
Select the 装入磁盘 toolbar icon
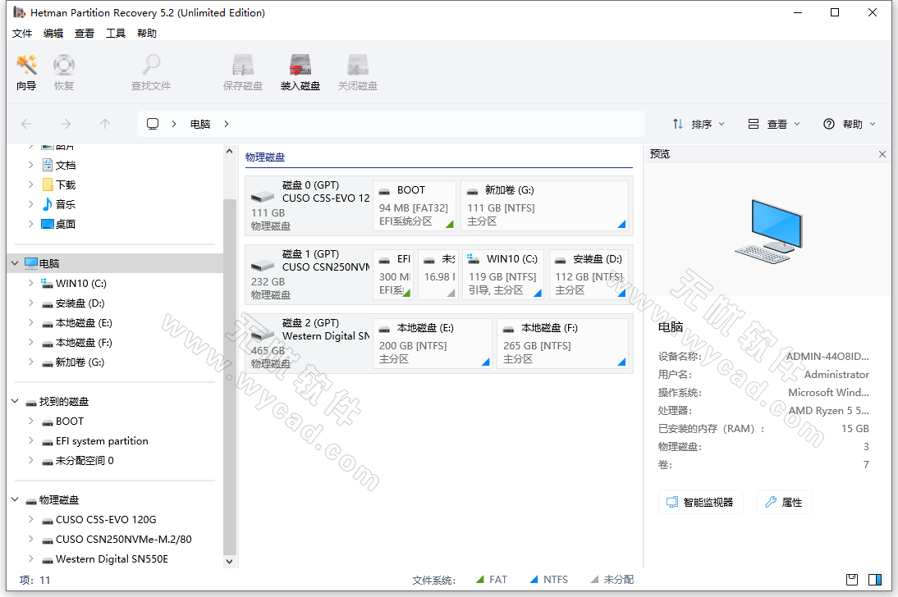point(300,71)
